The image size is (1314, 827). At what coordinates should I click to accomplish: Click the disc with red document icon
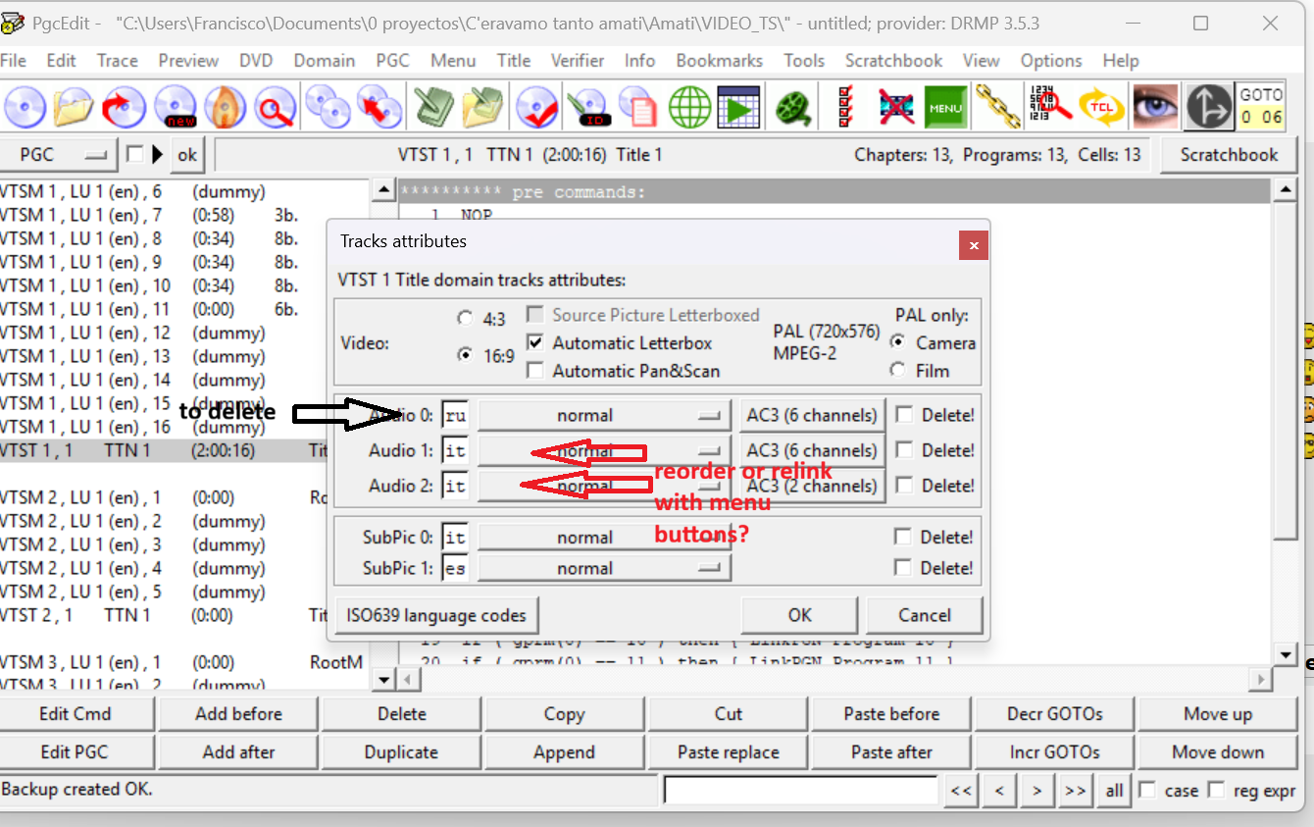coord(638,107)
